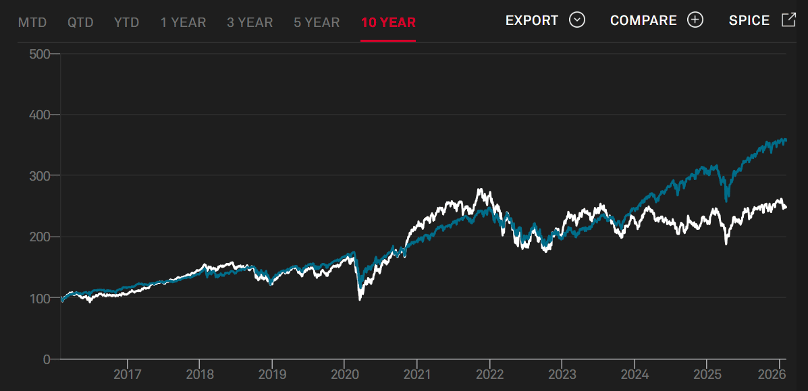This screenshot has height=391, width=808.
Task: Switch to the MTD time range
Action: 32,22
